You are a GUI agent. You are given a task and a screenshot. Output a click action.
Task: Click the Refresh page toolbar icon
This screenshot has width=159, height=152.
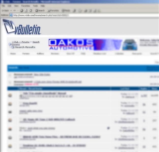[26, 11]
